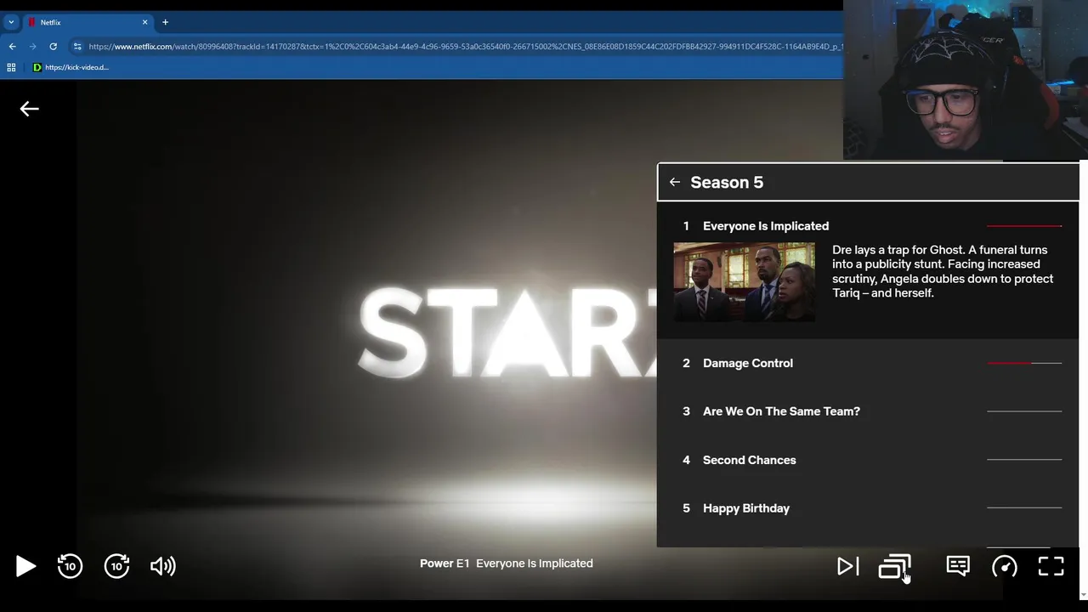
Task: Click Everyone Is Implicated episode title
Action: click(x=766, y=226)
